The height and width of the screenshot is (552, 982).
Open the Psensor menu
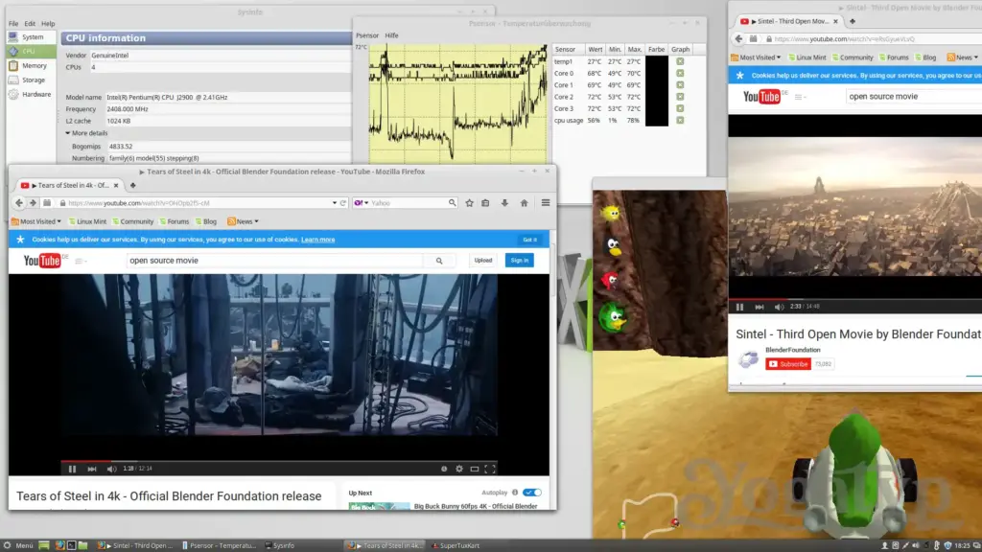click(367, 35)
